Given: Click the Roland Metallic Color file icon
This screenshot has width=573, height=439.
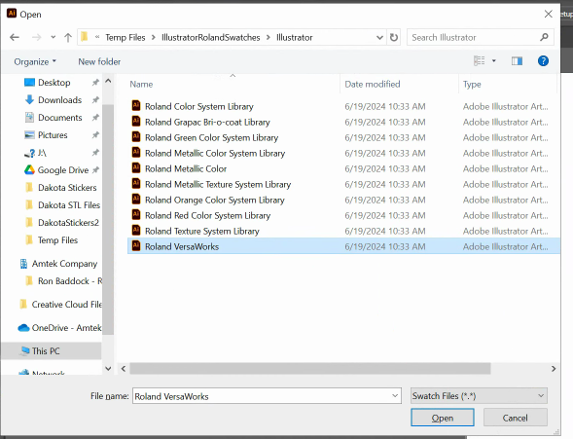Looking at the screenshot, I should [136, 168].
